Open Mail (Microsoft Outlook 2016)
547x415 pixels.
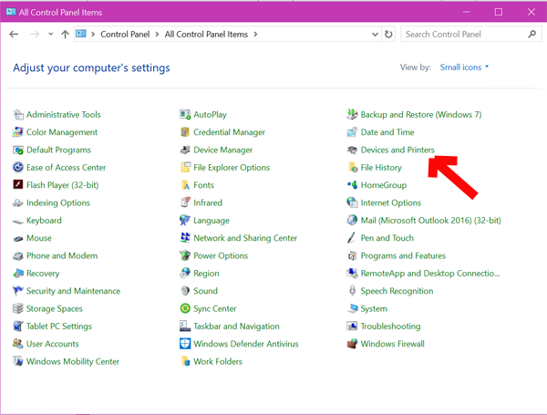[x=430, y=221]
